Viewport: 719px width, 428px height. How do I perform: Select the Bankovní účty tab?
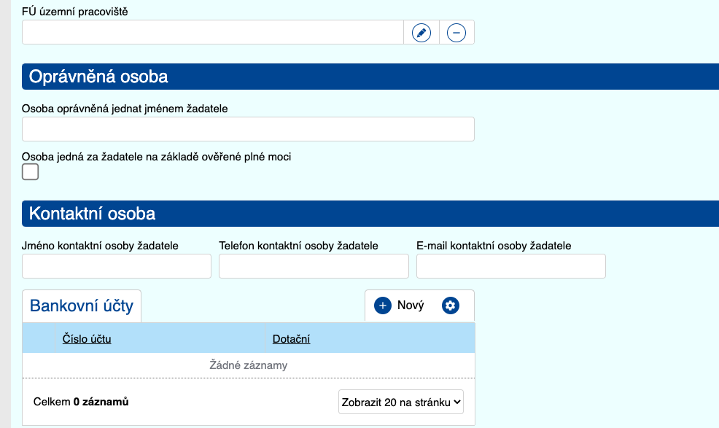click(82, 306)
